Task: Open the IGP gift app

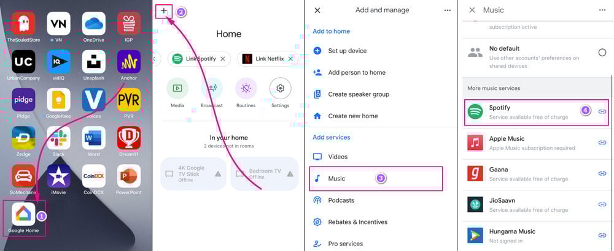Action: 129,23
